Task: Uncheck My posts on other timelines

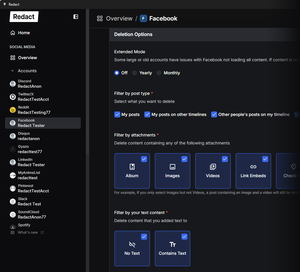Action: click(147, 114)
